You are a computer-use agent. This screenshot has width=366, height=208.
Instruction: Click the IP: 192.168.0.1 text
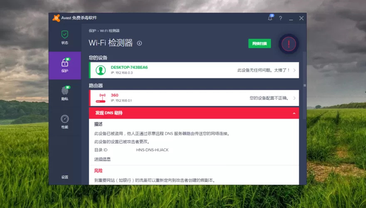pyautogui.click(x=121, y=101)
